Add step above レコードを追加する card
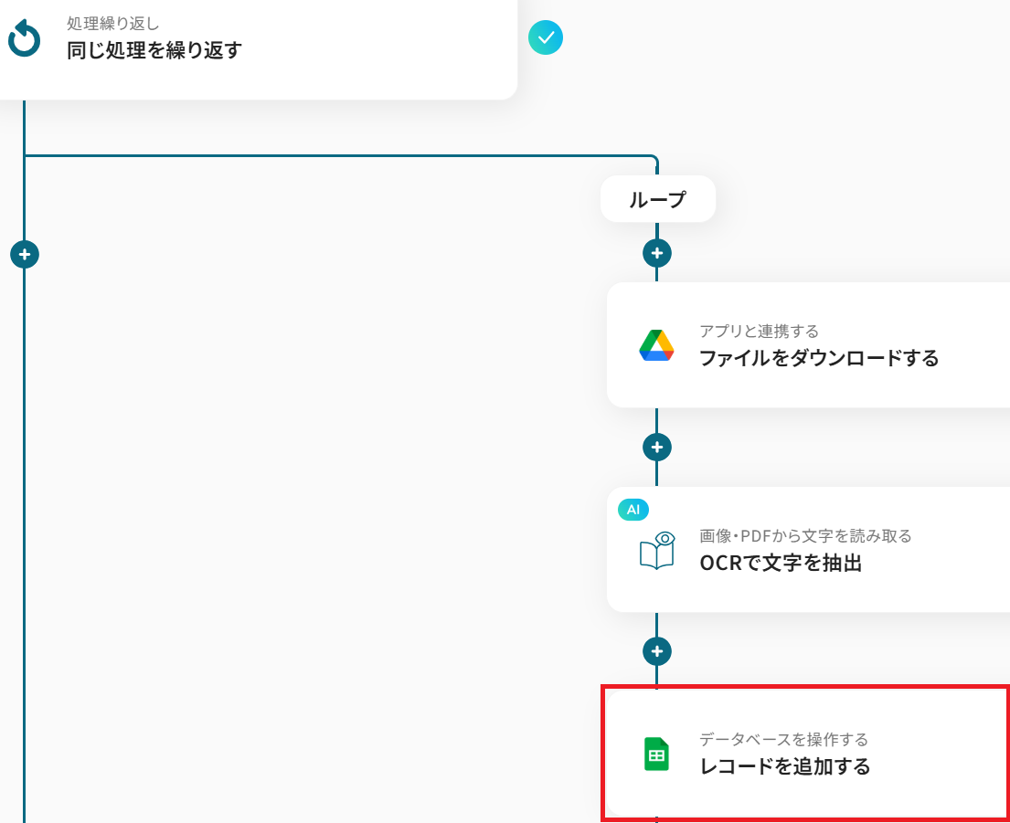The image size is (1010, 823). (x=657, y=651)
